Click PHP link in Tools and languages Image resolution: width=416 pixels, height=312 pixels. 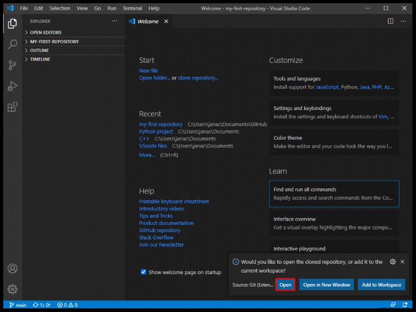click(376, 87)
